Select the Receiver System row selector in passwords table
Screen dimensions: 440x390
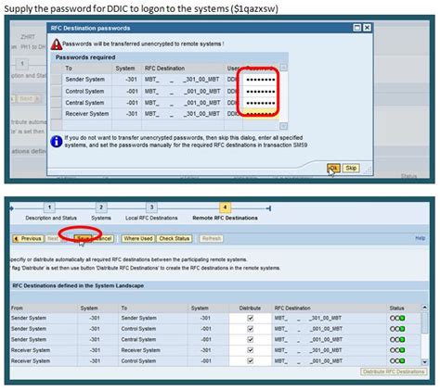(57, 114)
